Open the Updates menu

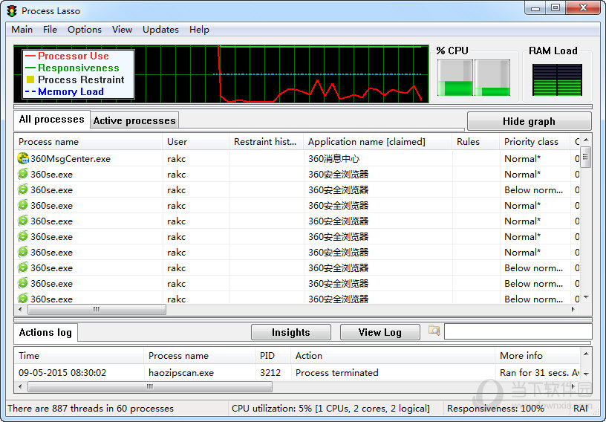click(160, 30)
